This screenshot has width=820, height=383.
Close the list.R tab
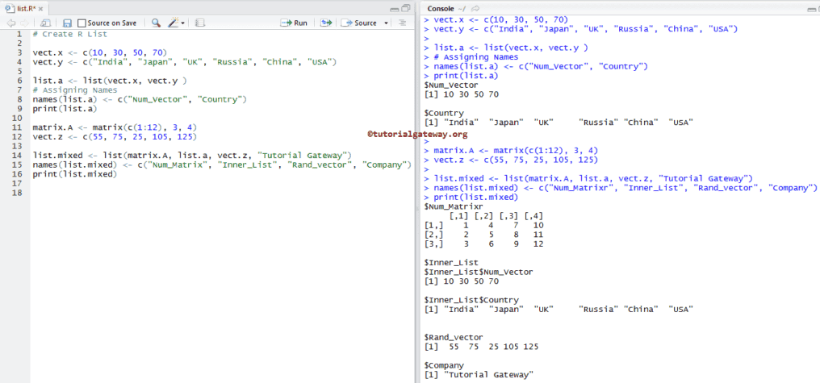click(x=41, y=9)
